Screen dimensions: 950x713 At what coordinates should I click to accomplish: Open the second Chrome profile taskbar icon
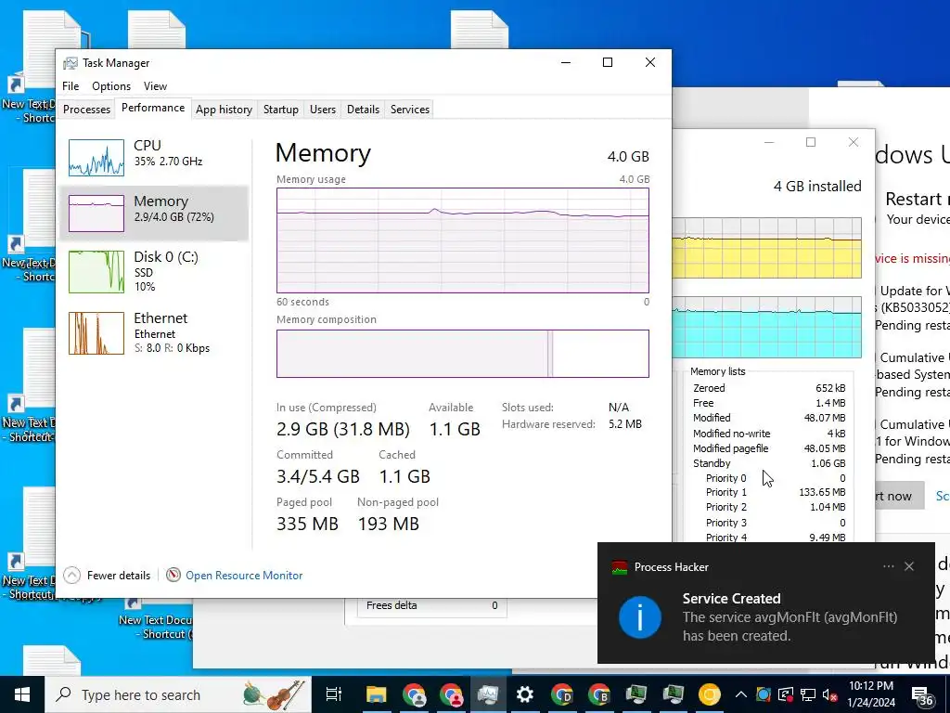pos(451,694)
